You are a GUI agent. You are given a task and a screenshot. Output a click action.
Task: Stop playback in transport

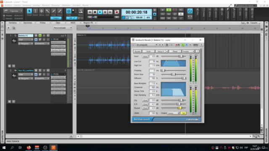pyautogui.click(x=95, y=12)
